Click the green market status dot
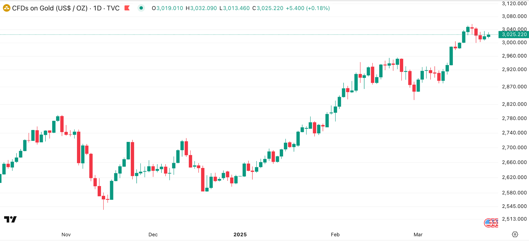Screen dimensions: 529x242 coord(141,8)
